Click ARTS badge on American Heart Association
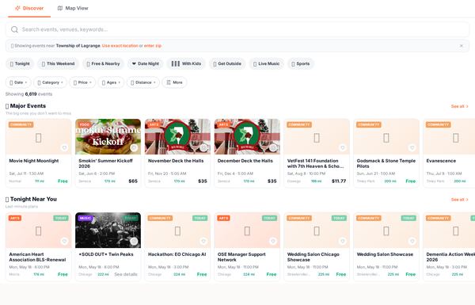Viewport: 475px width, 305px height. [15, 218]
